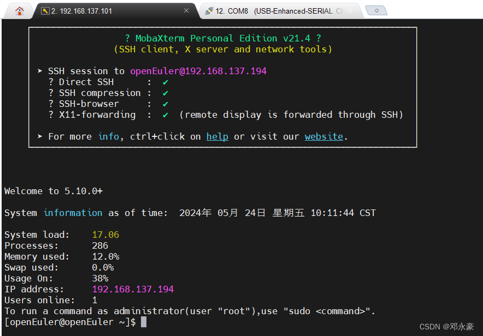Click the Swap used value 0.0%
The height and width of the screenshot is (336, 483).
pyautogui.click(x=103, y=267)
